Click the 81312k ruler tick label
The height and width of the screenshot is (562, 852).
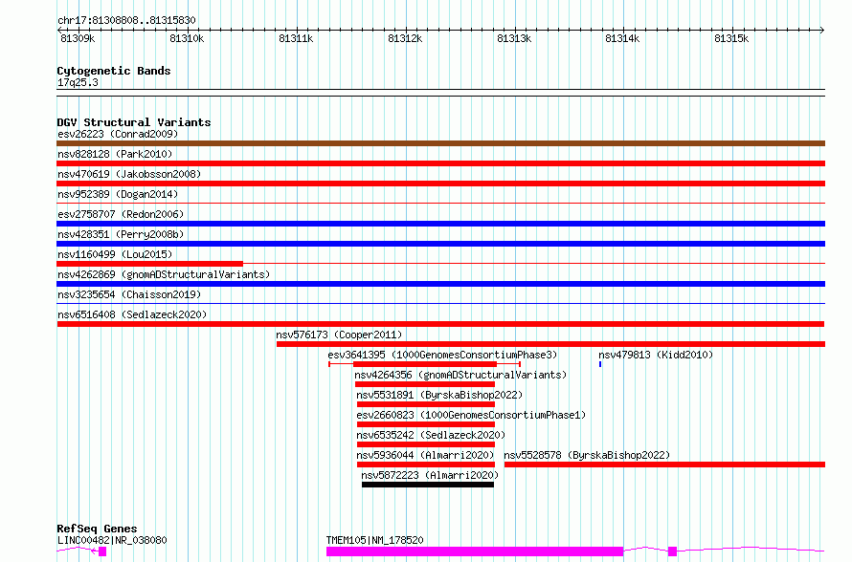coord(405,38)
